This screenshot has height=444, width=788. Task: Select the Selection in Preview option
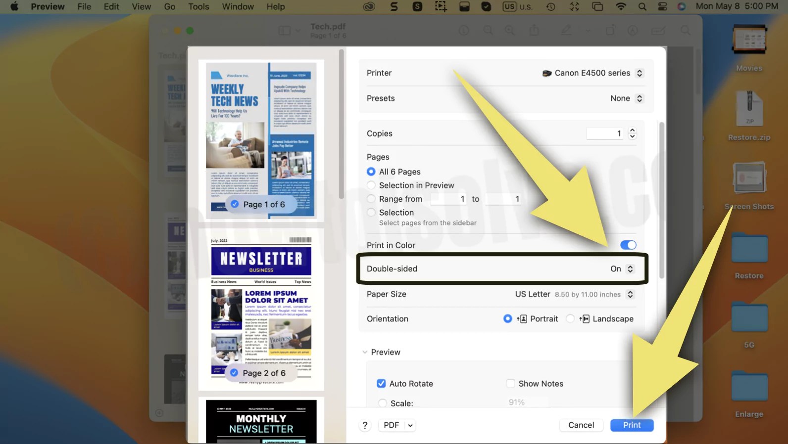click(371, 185)
